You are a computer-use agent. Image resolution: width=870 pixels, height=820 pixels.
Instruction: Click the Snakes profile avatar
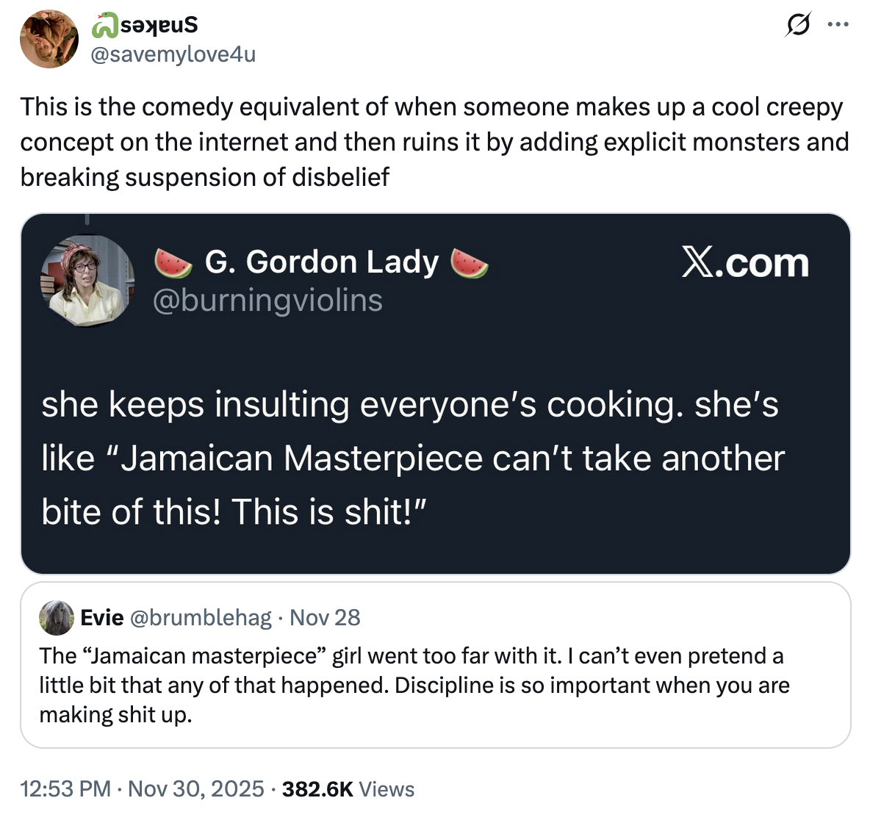pos(49,39)
